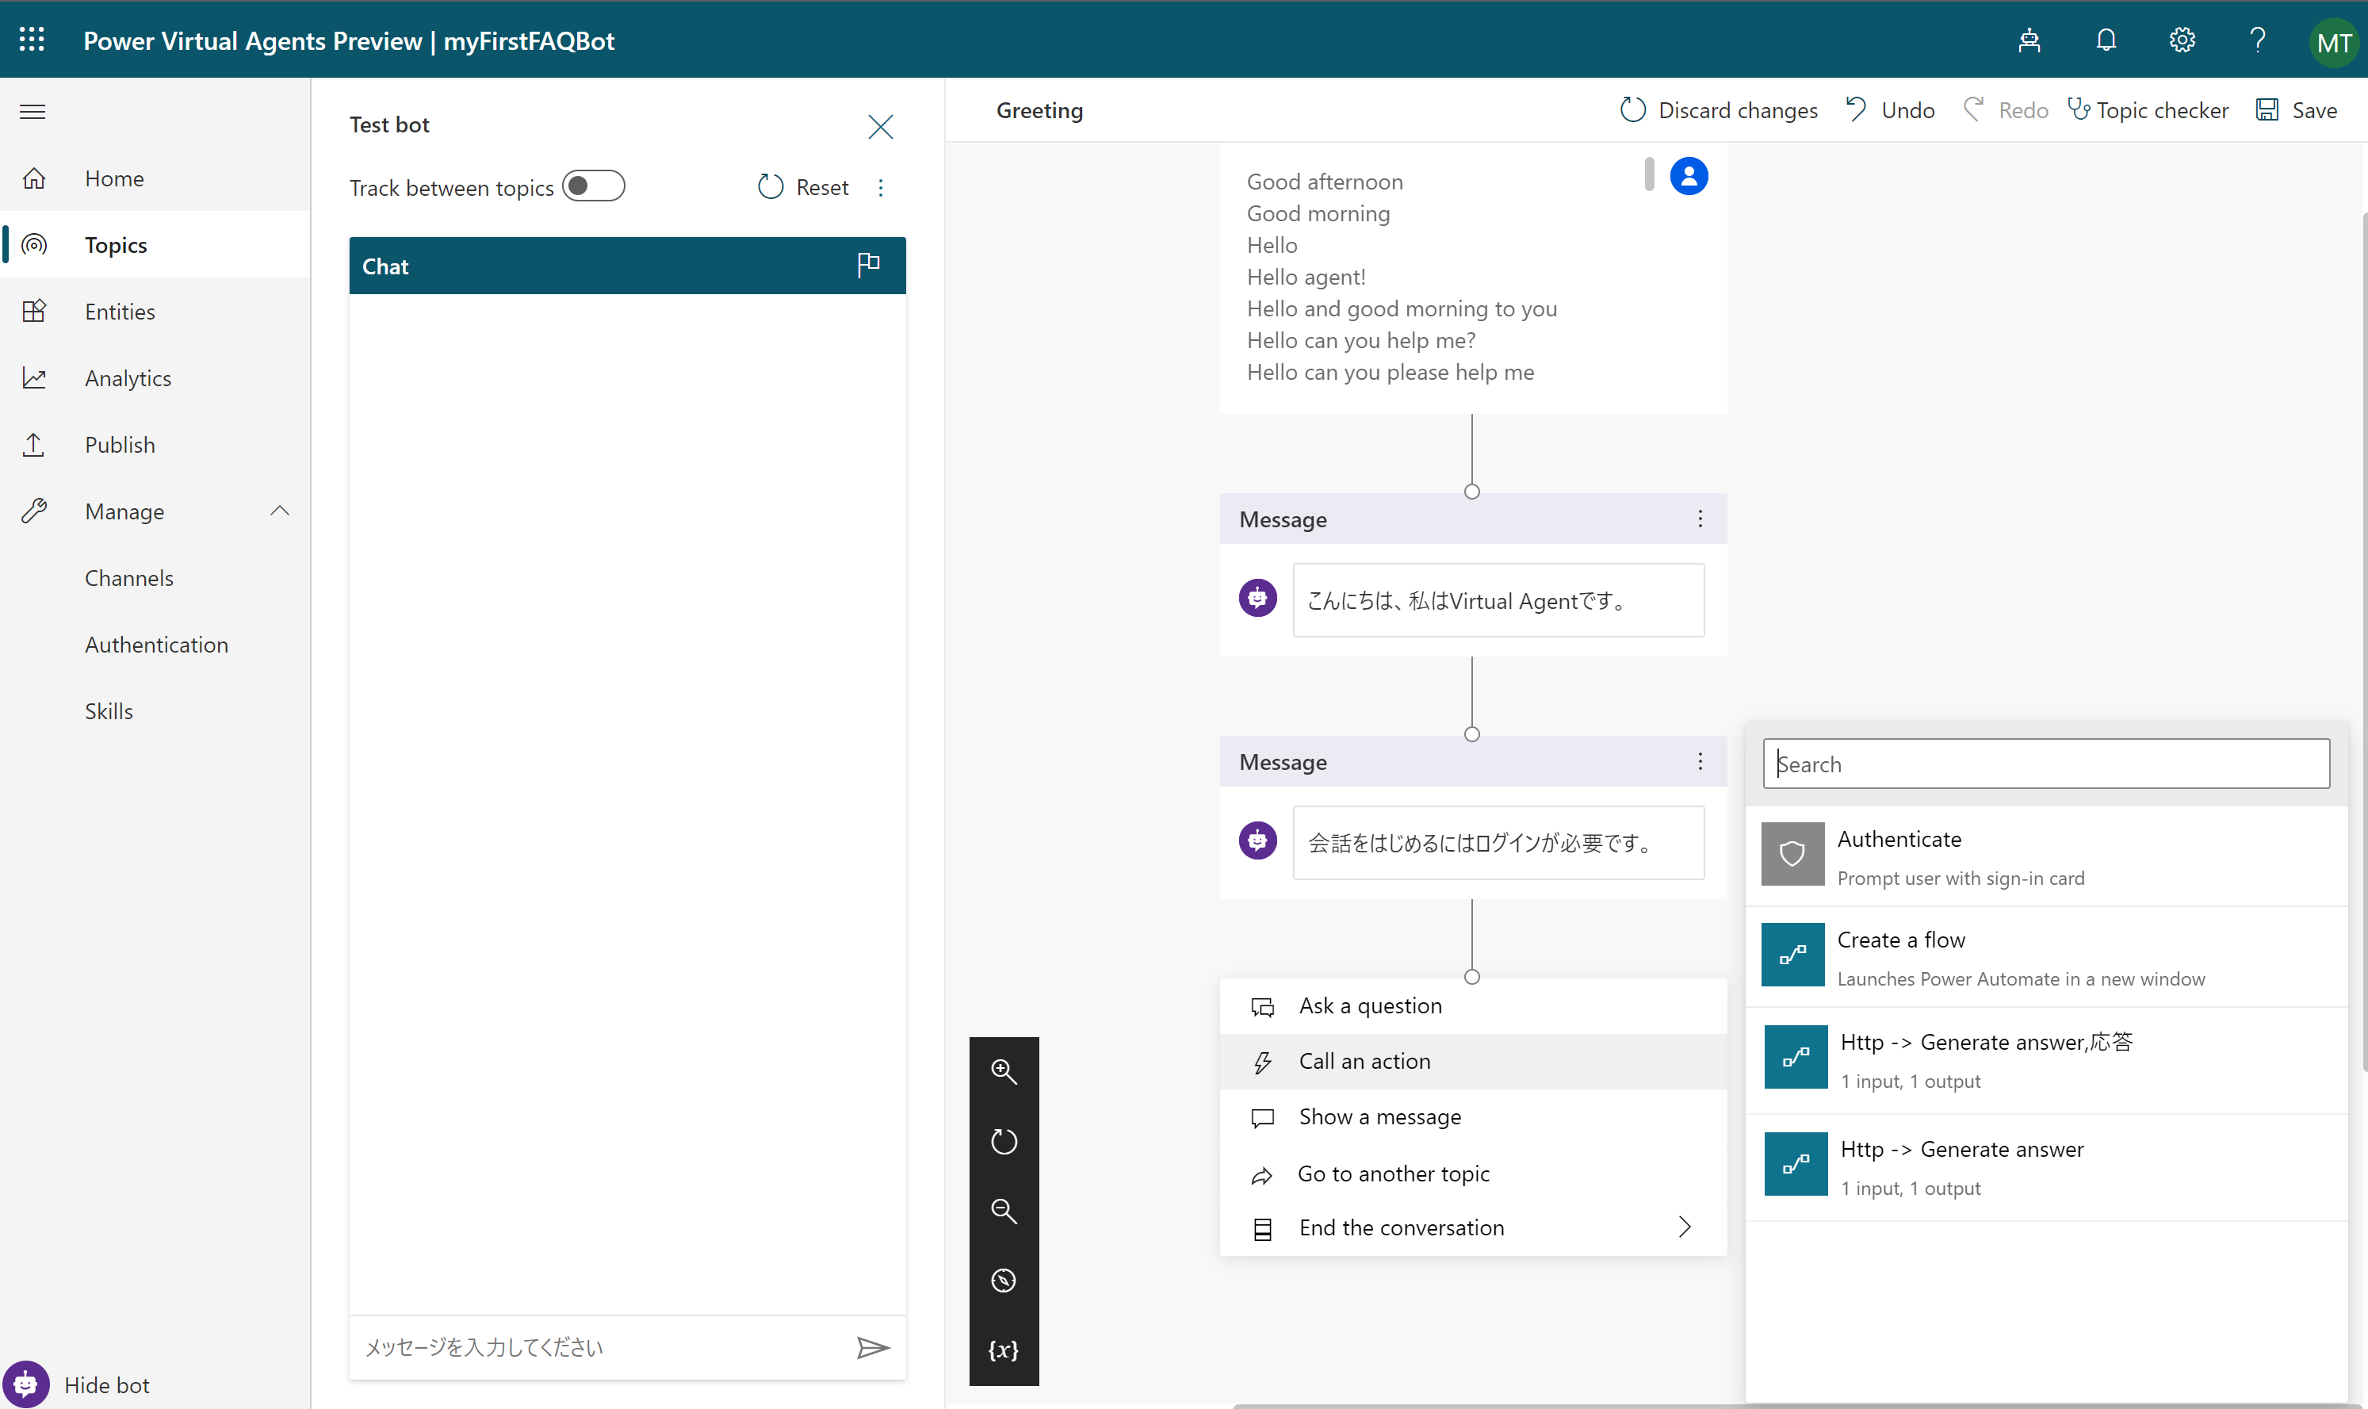Click the chat message input field
The height and width of the screenshot is (1409, 2368).
[603, 1347]
